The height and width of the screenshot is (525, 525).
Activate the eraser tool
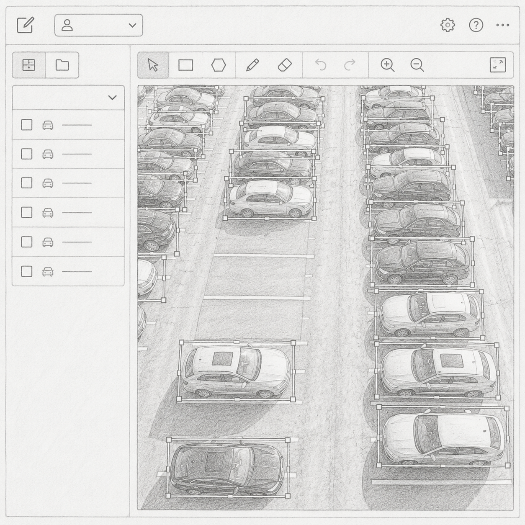pos(285,65)
